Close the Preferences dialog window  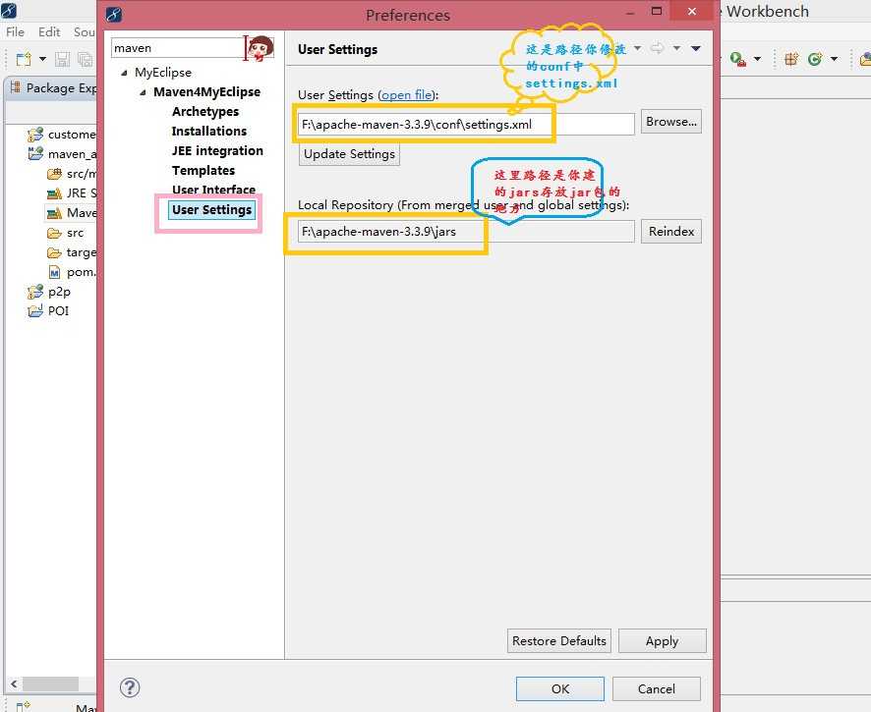691,11
